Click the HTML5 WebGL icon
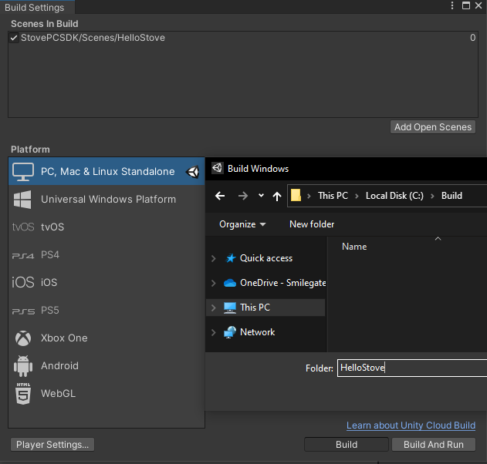Viewport: 487px width, 464px height. [x=23, y=394]
